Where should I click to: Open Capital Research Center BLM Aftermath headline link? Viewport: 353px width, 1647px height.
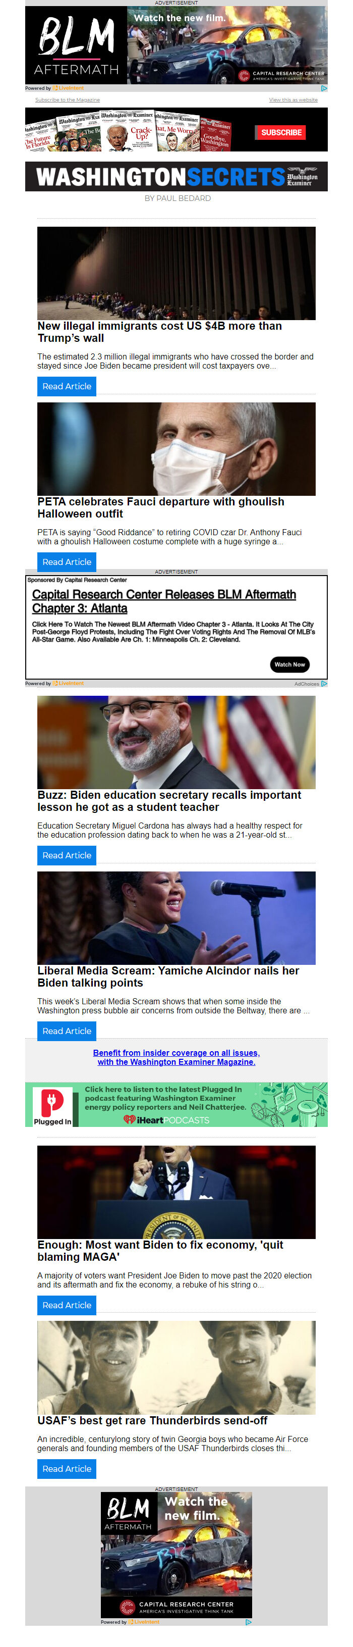[x=163, y=601]
